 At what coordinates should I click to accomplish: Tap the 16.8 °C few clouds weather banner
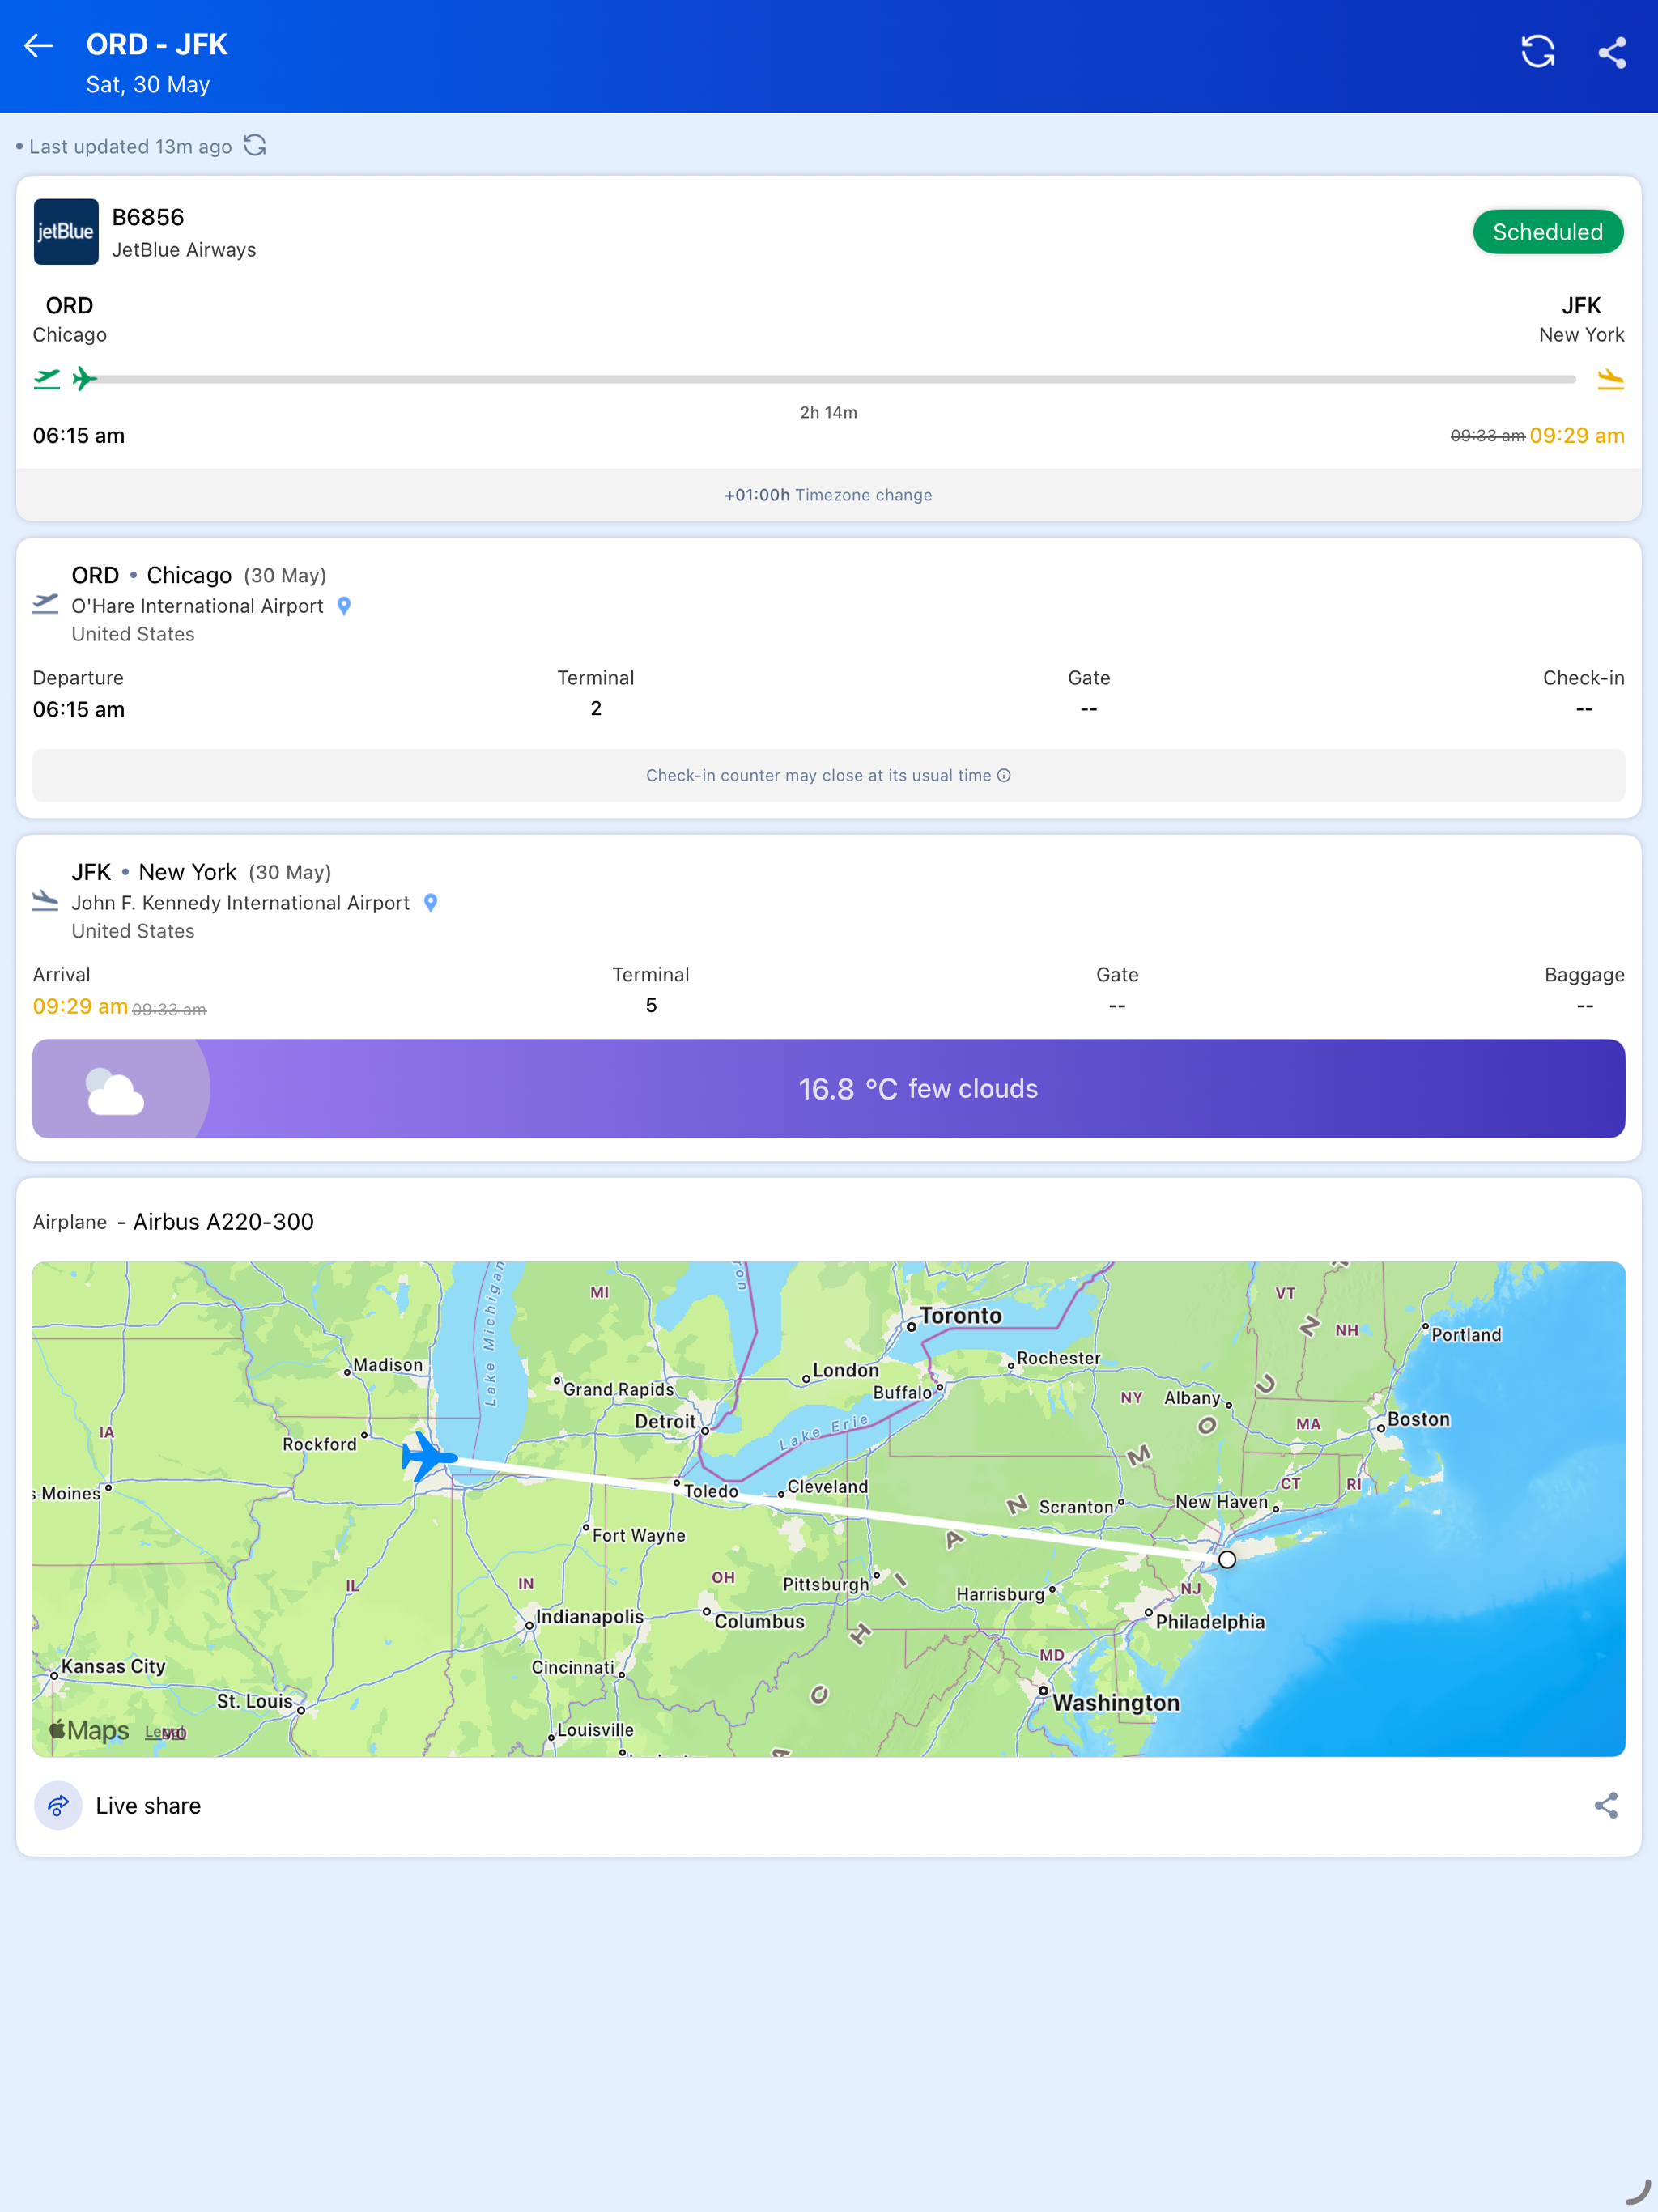pyautogui.click(x=828, y=1088)
